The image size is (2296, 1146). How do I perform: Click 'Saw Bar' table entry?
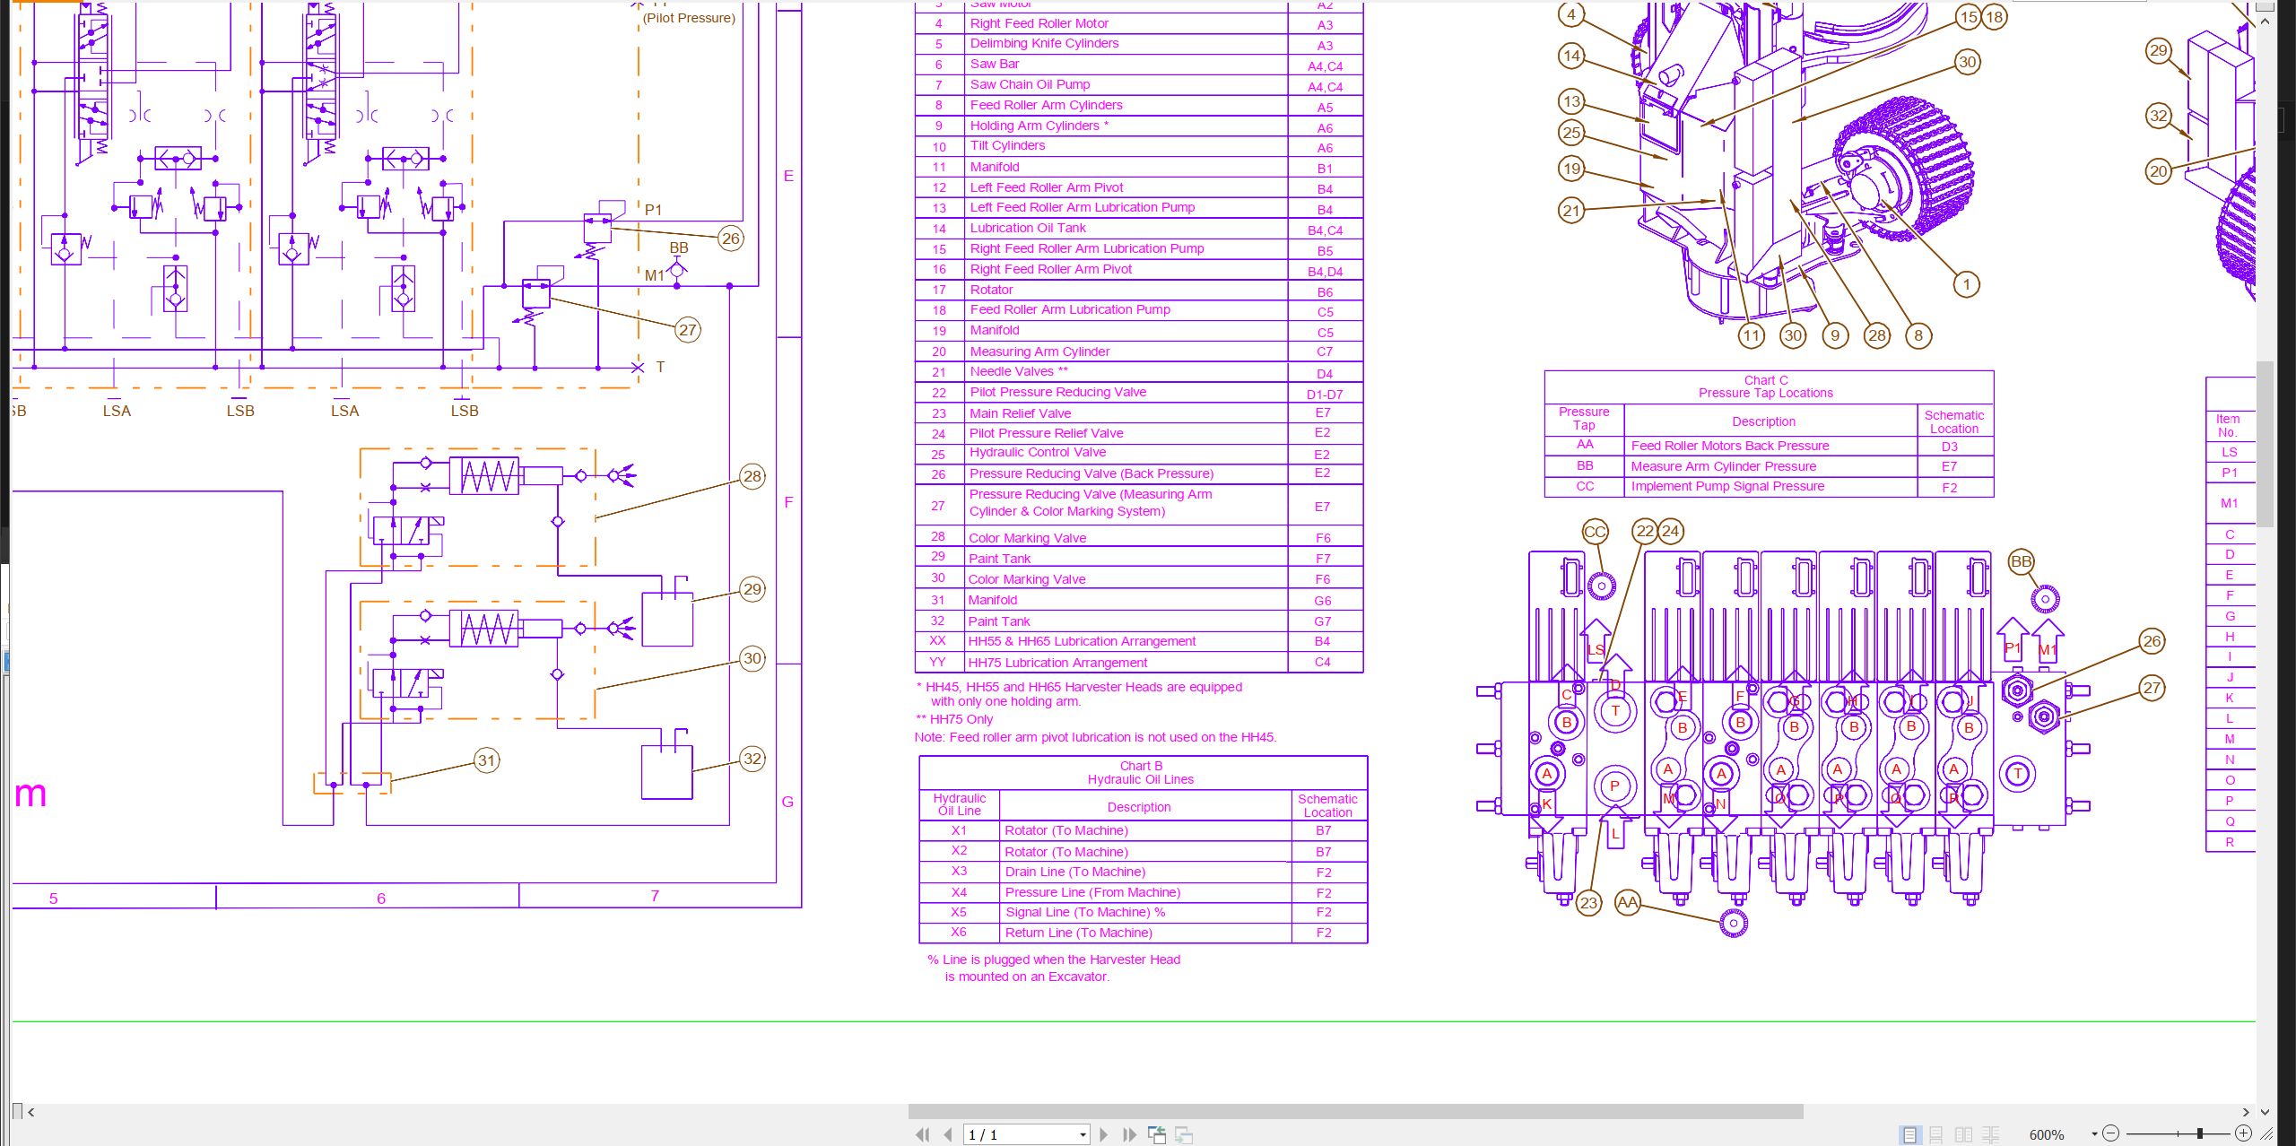tap(994, 64)
